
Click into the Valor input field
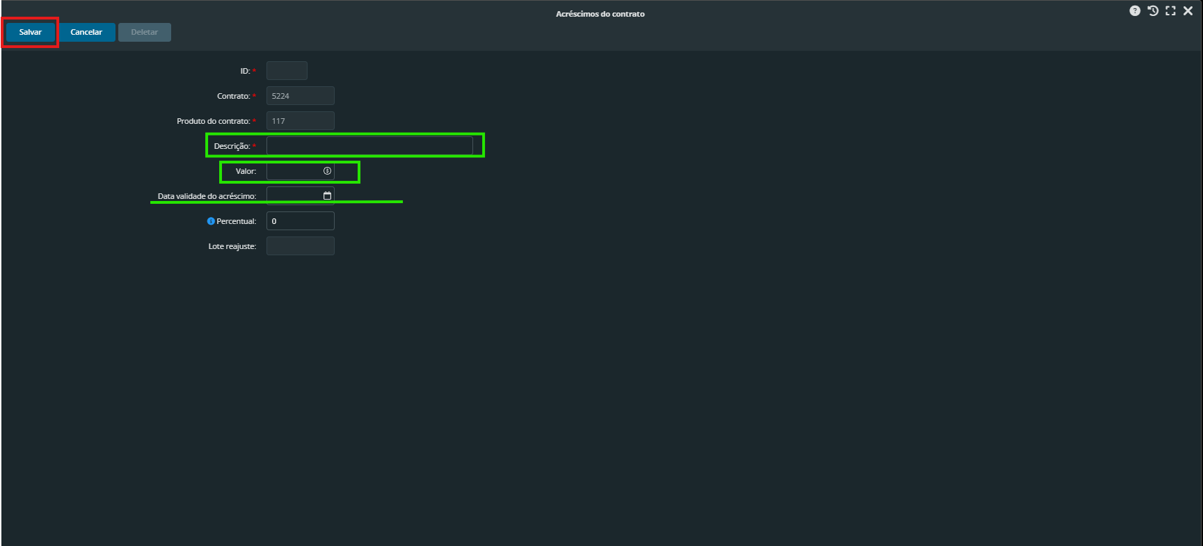[x=294, y=171]
